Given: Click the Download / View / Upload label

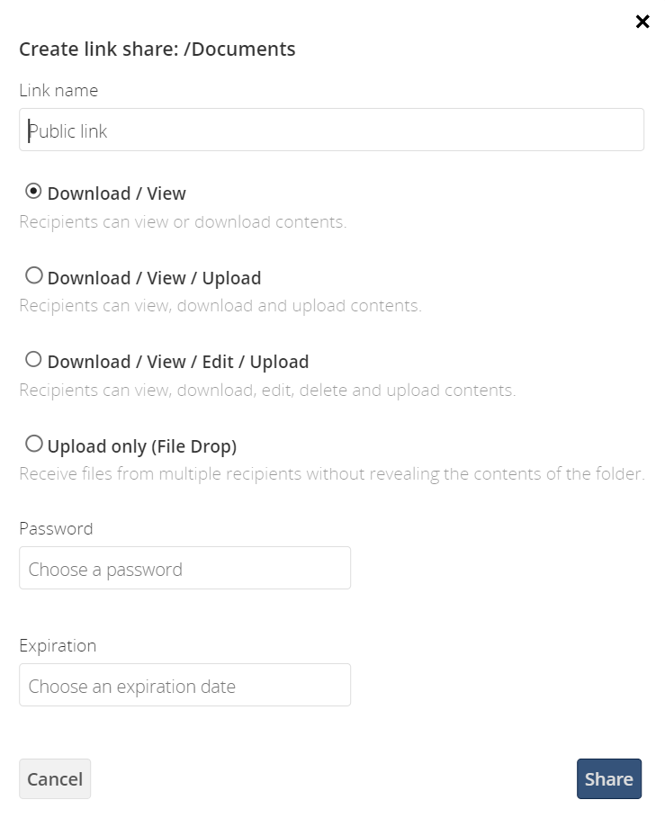Looking at the screenshot, I should 153,277.
